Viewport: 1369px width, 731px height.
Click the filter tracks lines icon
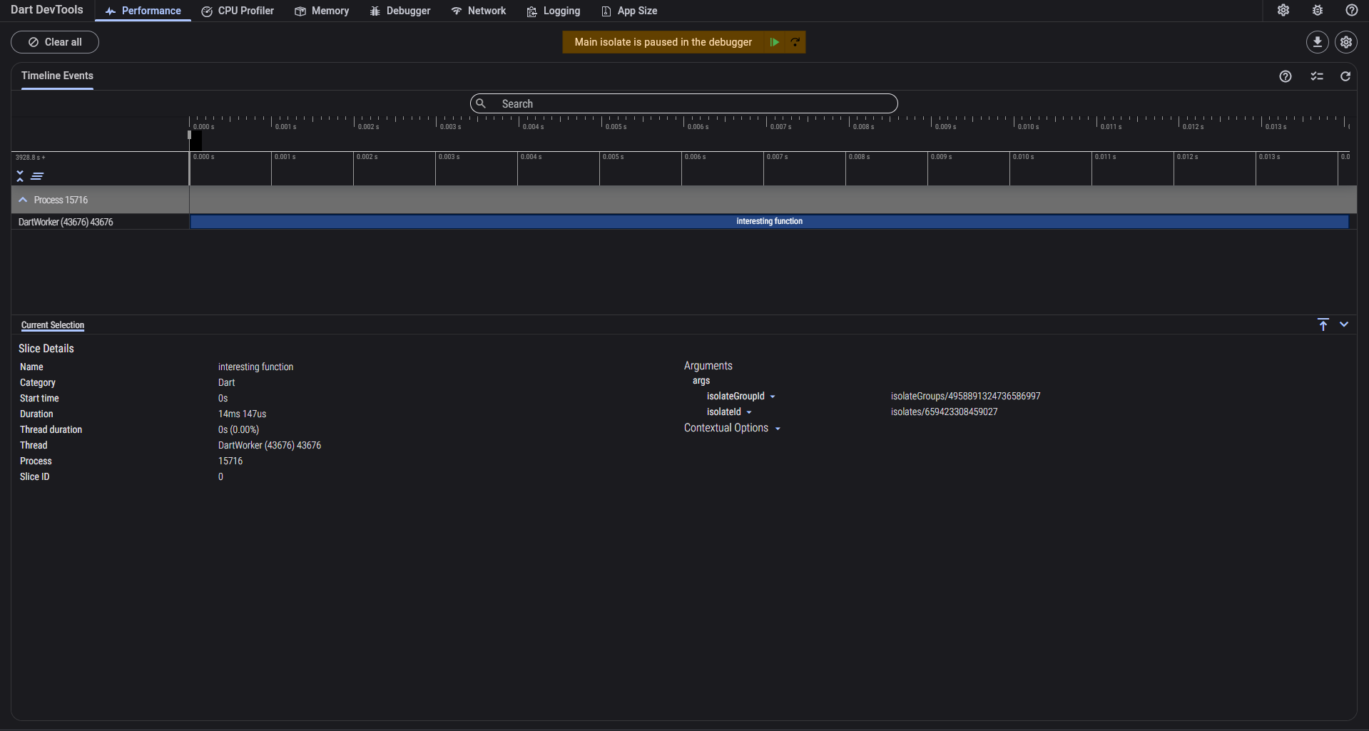pos(37,176)
